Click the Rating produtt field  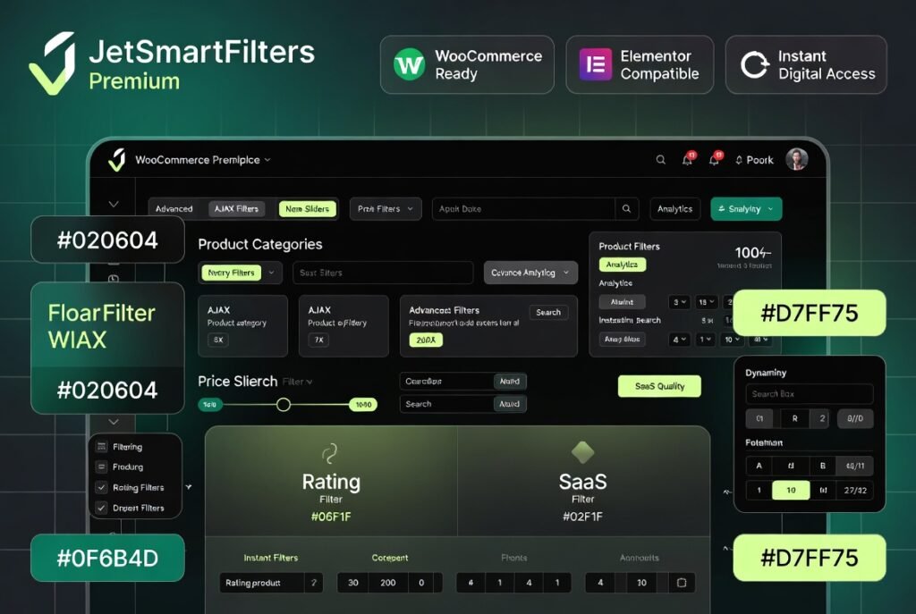(x=271, y=583)
